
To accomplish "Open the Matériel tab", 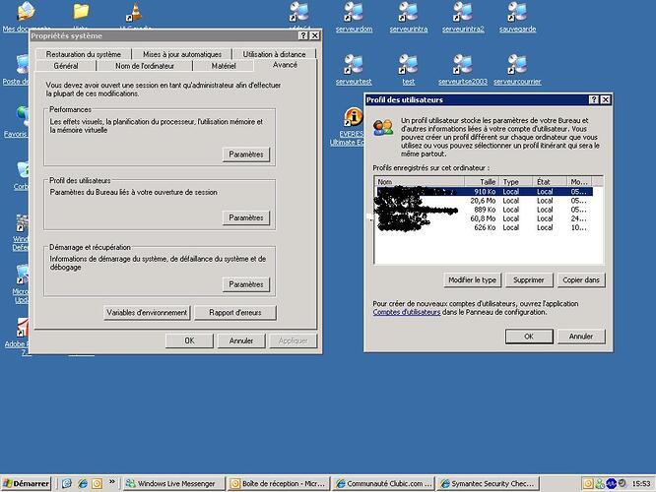I will tap(224, 66).
